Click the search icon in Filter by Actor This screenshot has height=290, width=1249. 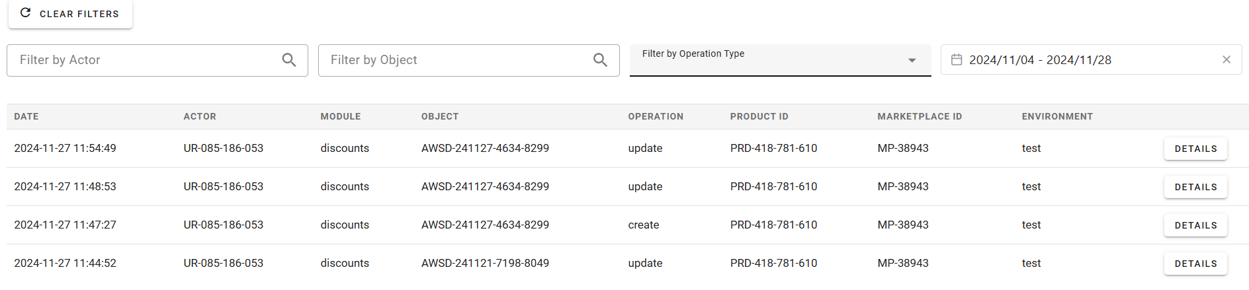coord(289,60)
